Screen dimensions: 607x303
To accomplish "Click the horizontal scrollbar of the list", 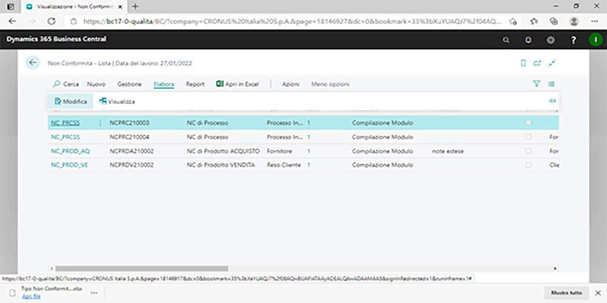I will click(140, 268).
